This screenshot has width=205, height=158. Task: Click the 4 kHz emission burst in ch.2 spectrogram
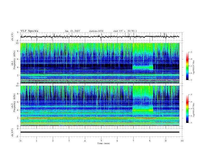tap(143, 110)
